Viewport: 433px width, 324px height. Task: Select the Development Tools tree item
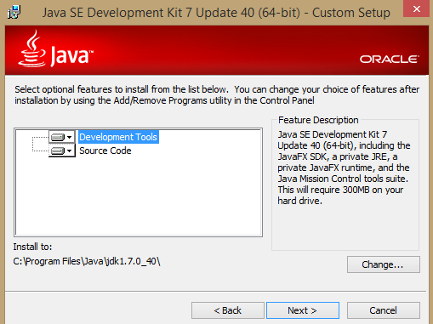coord(118,137)
